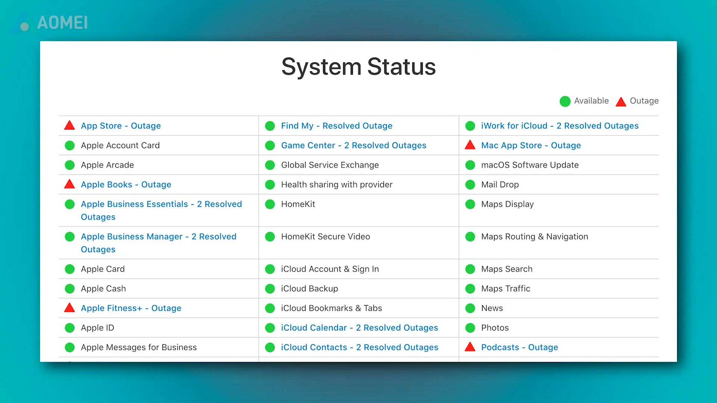Click the green Available legend icon
This screenshot has width=717, height=403.
(x=565, y=101)
